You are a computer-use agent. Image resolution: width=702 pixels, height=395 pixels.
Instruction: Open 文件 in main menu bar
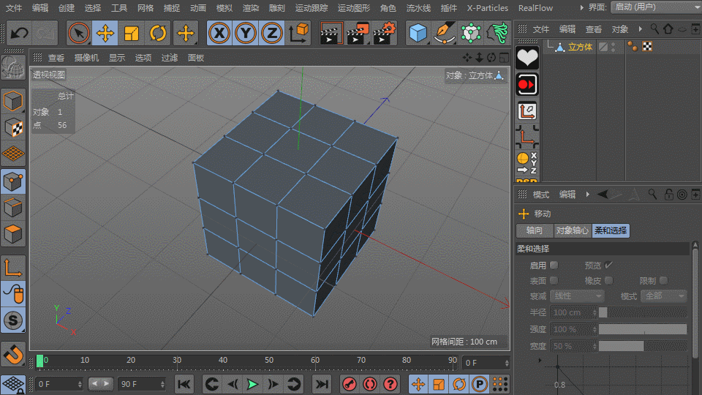pyautogui.click(x=14, y=8)
